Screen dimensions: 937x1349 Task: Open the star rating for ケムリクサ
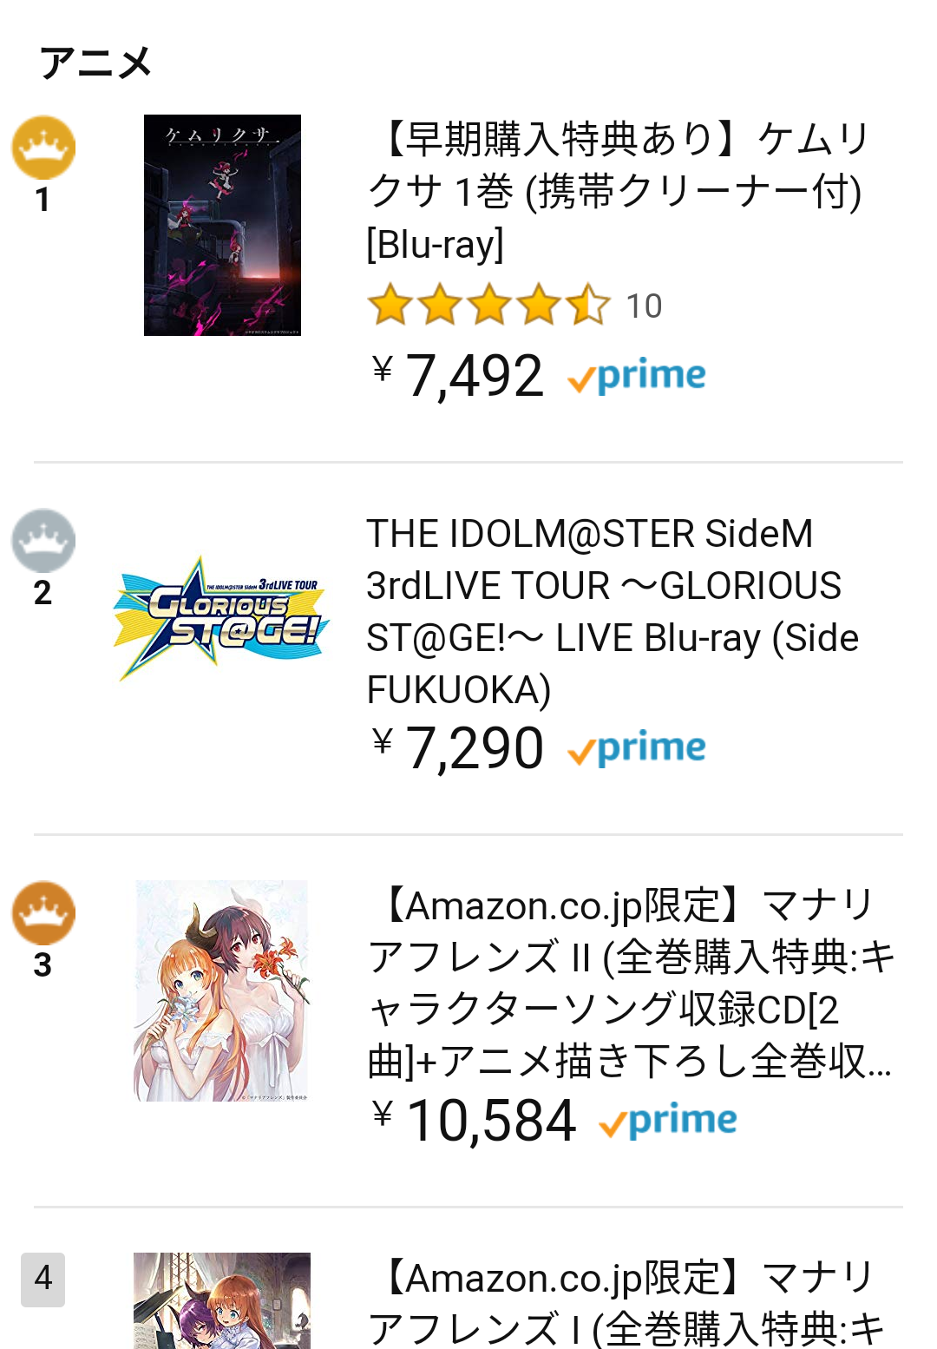489,306
